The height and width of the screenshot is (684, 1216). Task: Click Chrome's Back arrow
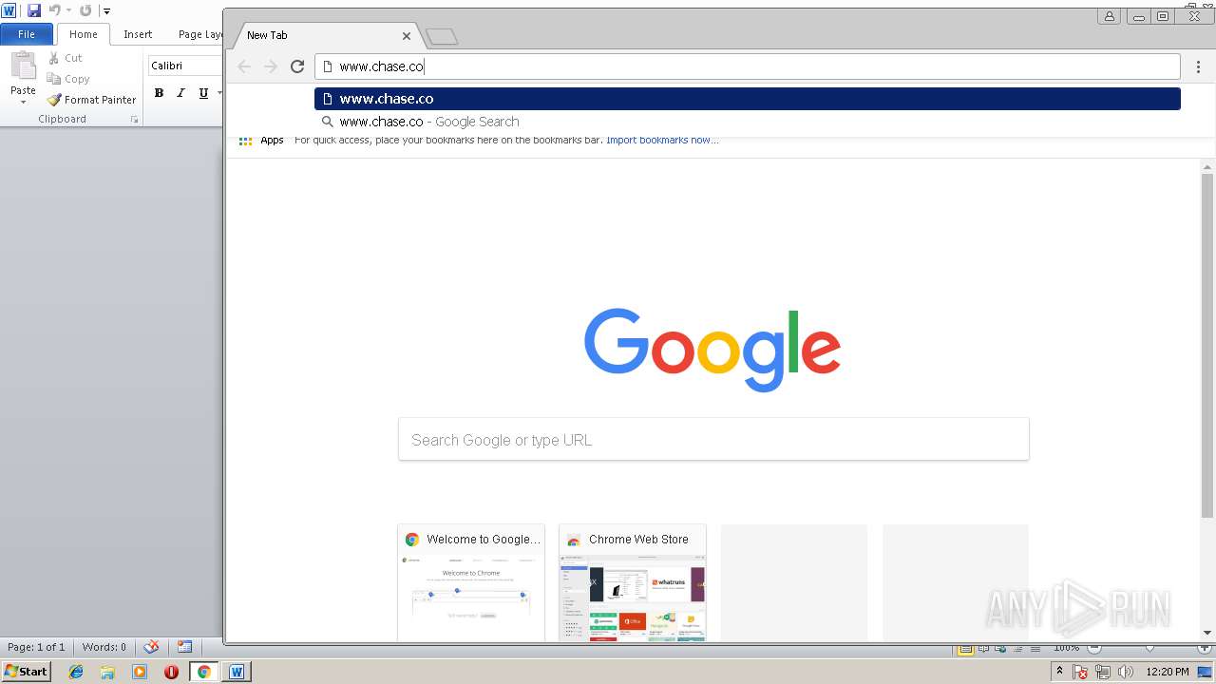(244, 66)
